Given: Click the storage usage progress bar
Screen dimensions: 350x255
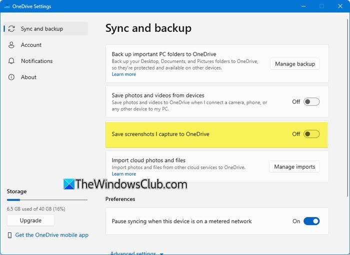Looking at the screenshot, I should point(47,200).
